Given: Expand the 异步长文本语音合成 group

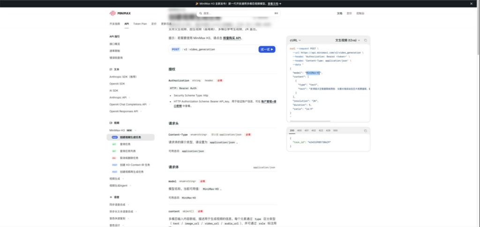Looking at the screenshot, I should coord(123,212).
